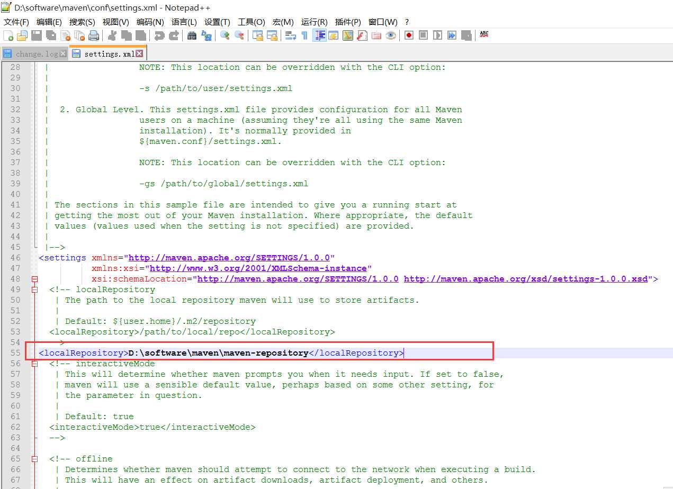Toggle synchronized horizontal scrolling
This screenshot has height=489, width=673.
point(272,35)
